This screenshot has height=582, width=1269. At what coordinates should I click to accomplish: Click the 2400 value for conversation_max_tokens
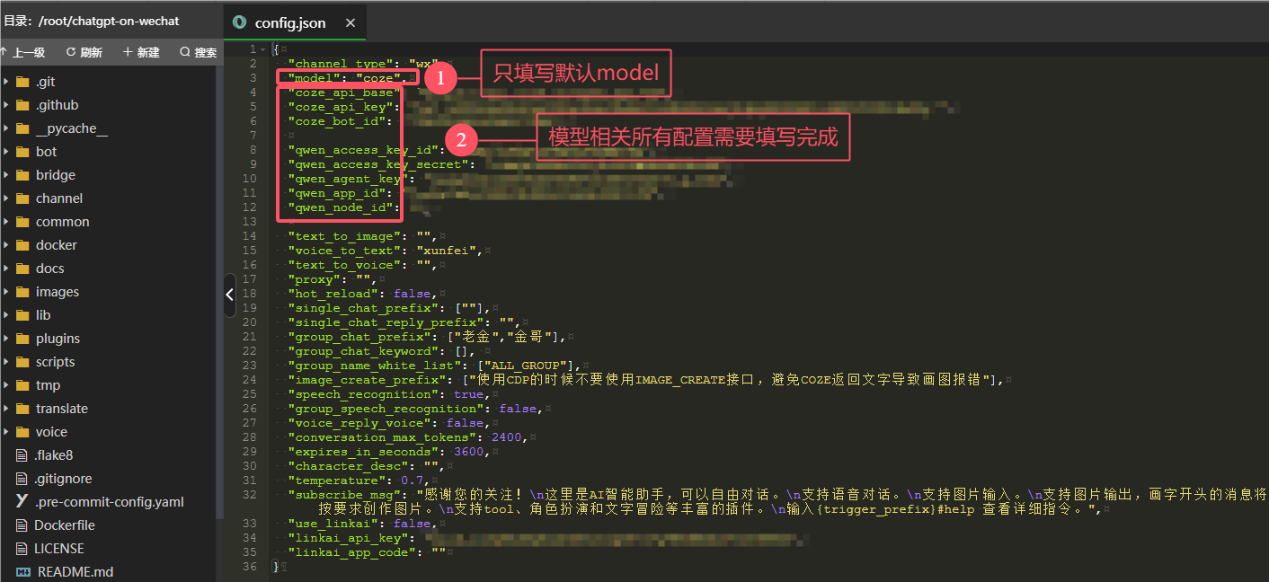point(506,437)
